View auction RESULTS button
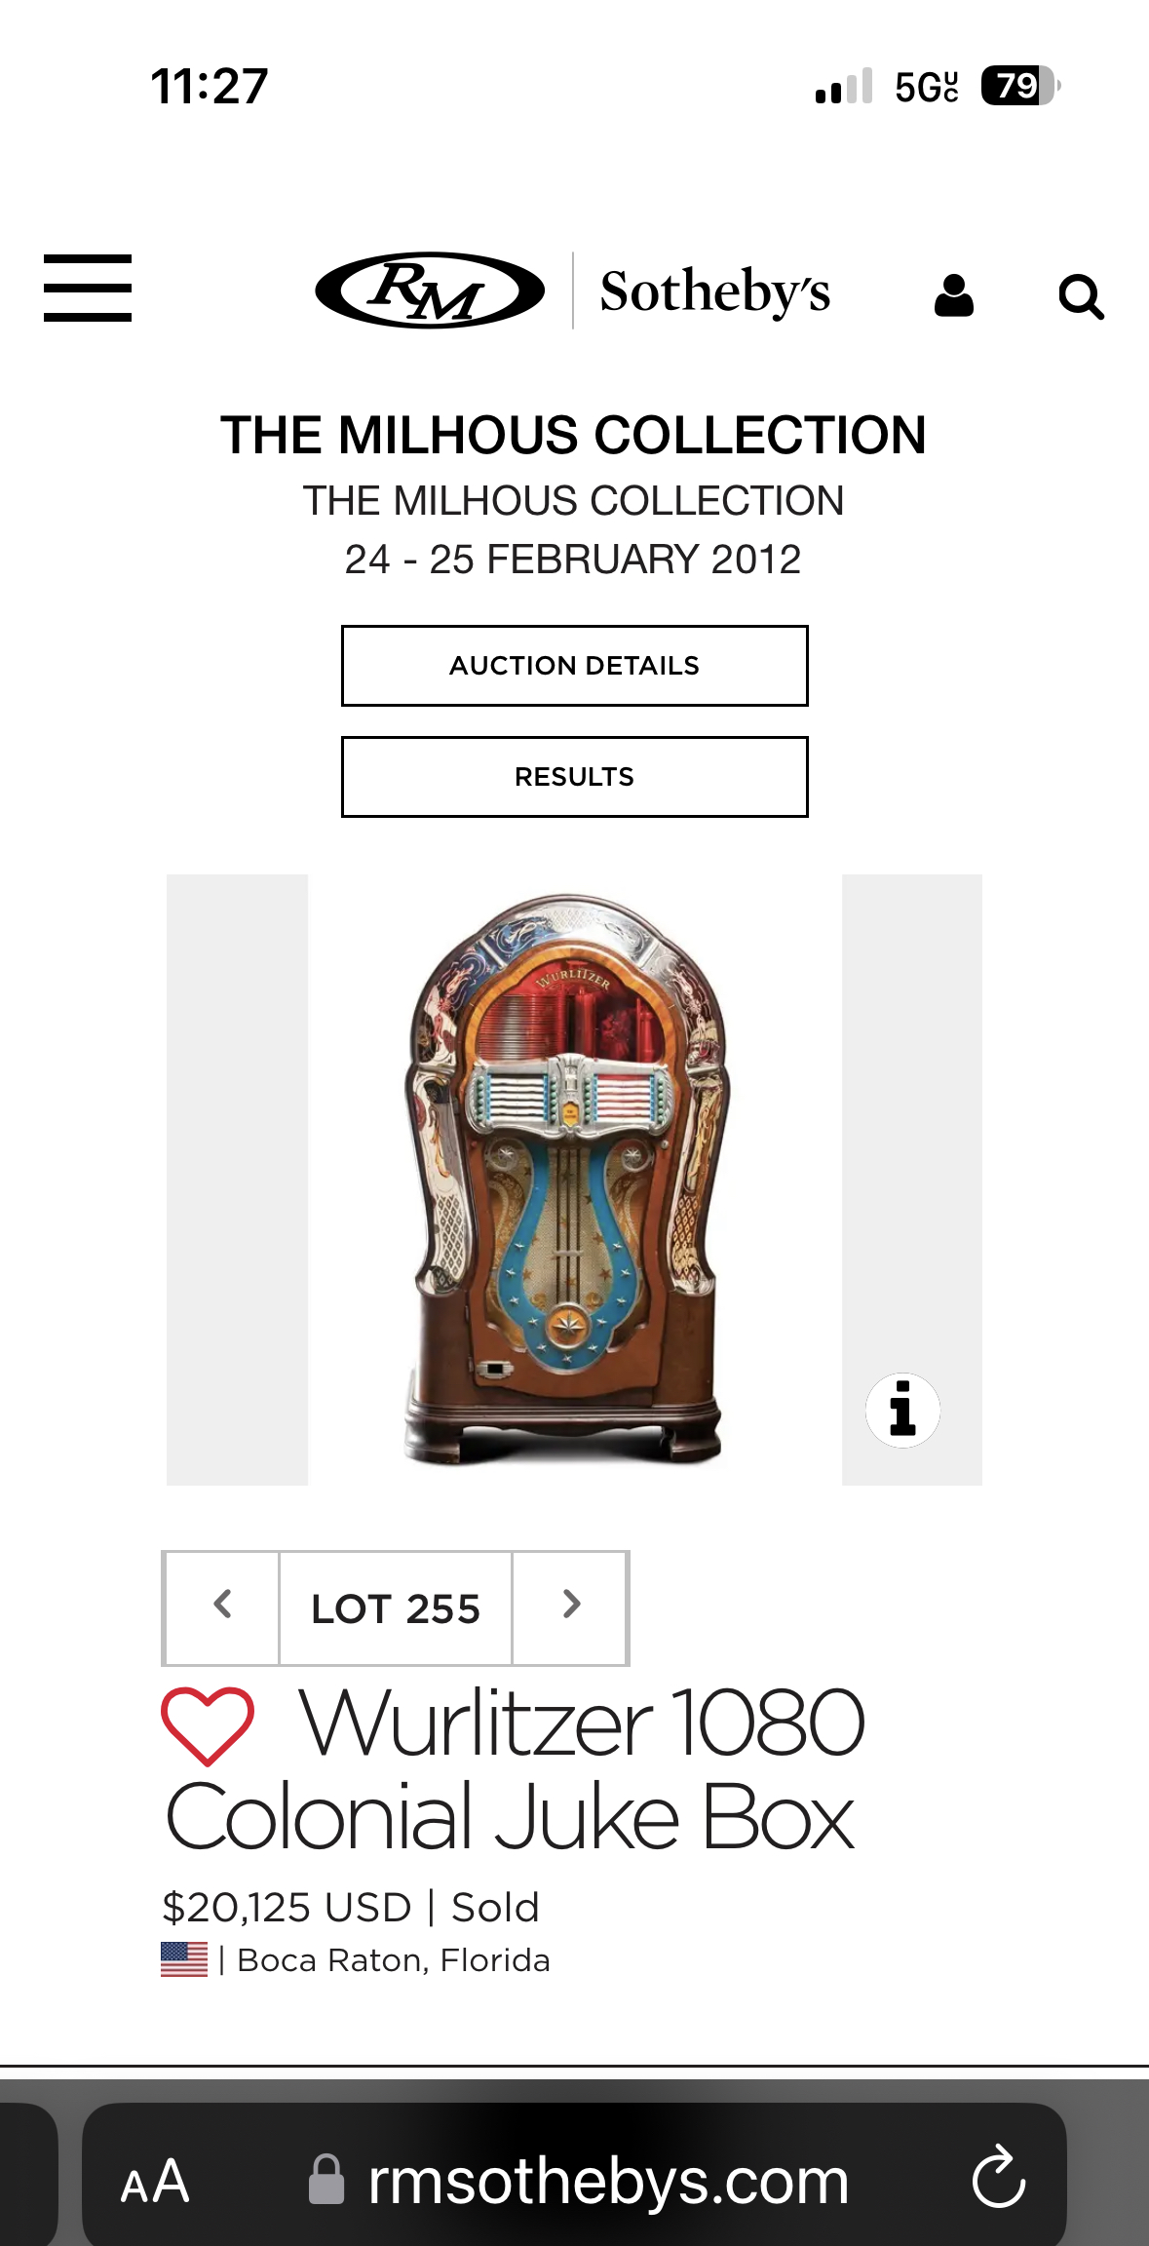 click(574, 777)
